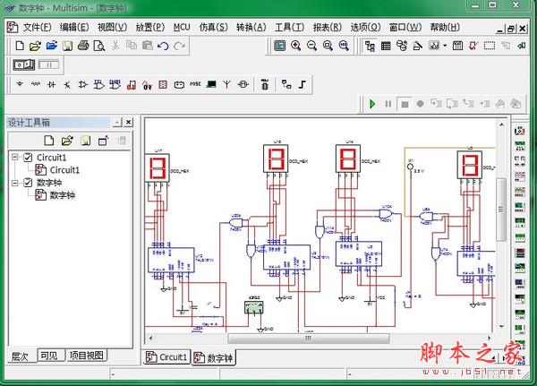Place a TTL gate component
537x386 pixels.
(x=99, y=84)
